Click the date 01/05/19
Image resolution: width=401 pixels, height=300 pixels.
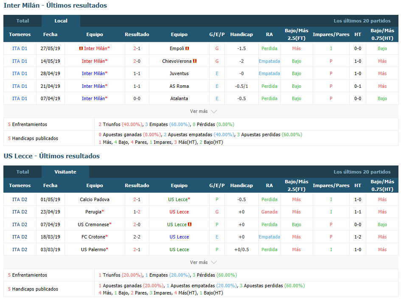click(50, 199)
